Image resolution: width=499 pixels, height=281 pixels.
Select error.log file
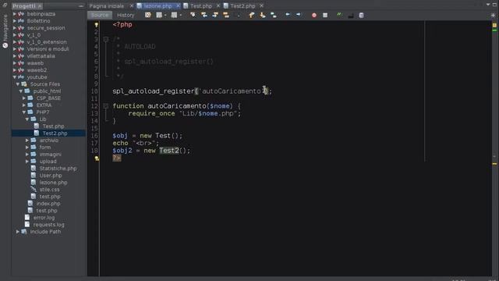pyautogui.click(x=44, y=218)
